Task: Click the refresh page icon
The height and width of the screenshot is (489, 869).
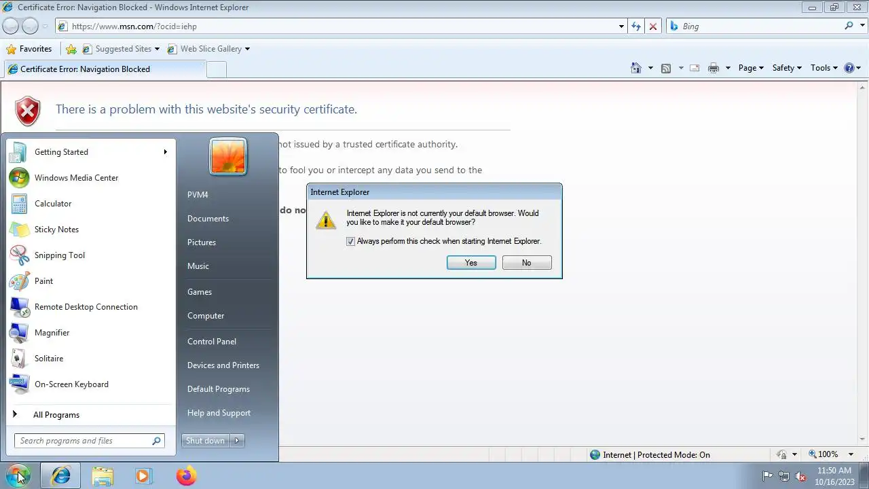Action: 635,26
